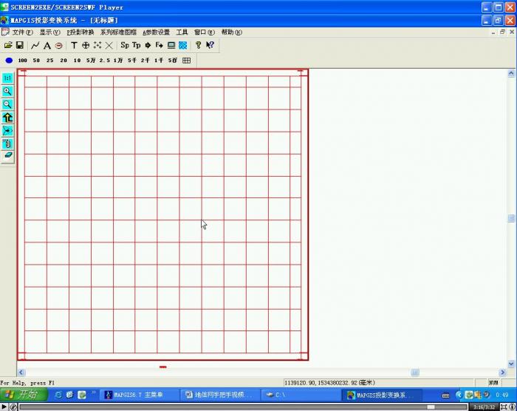Select the 100 scale button

click(x=23, y=61)
